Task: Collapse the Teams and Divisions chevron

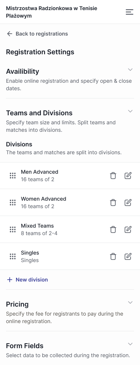Action: click(x=130, y=111)
